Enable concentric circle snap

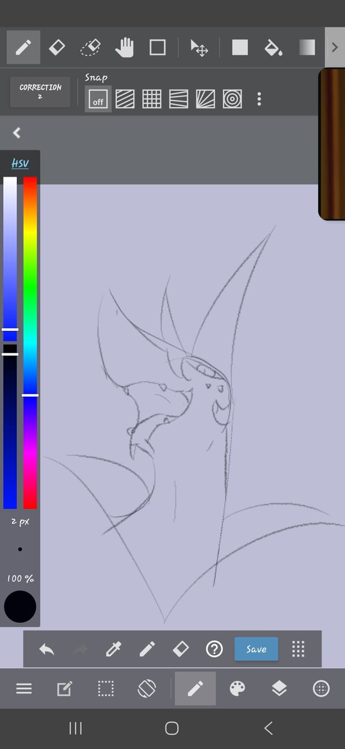(232, 99)
